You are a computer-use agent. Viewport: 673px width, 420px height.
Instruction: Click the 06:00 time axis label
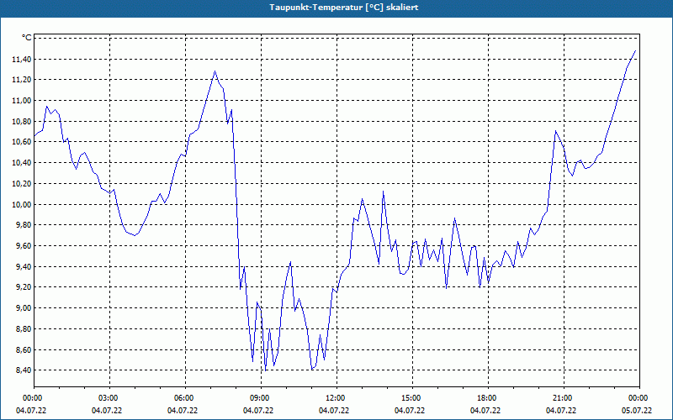click(x=185, y=397)
